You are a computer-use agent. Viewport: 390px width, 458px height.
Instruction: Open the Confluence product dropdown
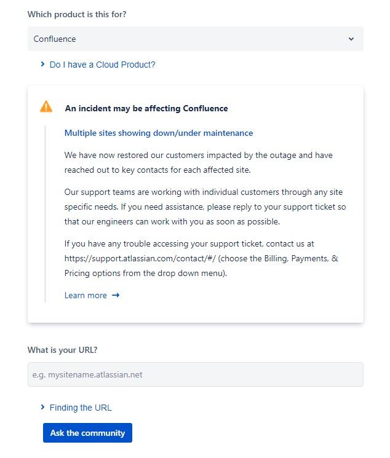click(x=195, y=39)
